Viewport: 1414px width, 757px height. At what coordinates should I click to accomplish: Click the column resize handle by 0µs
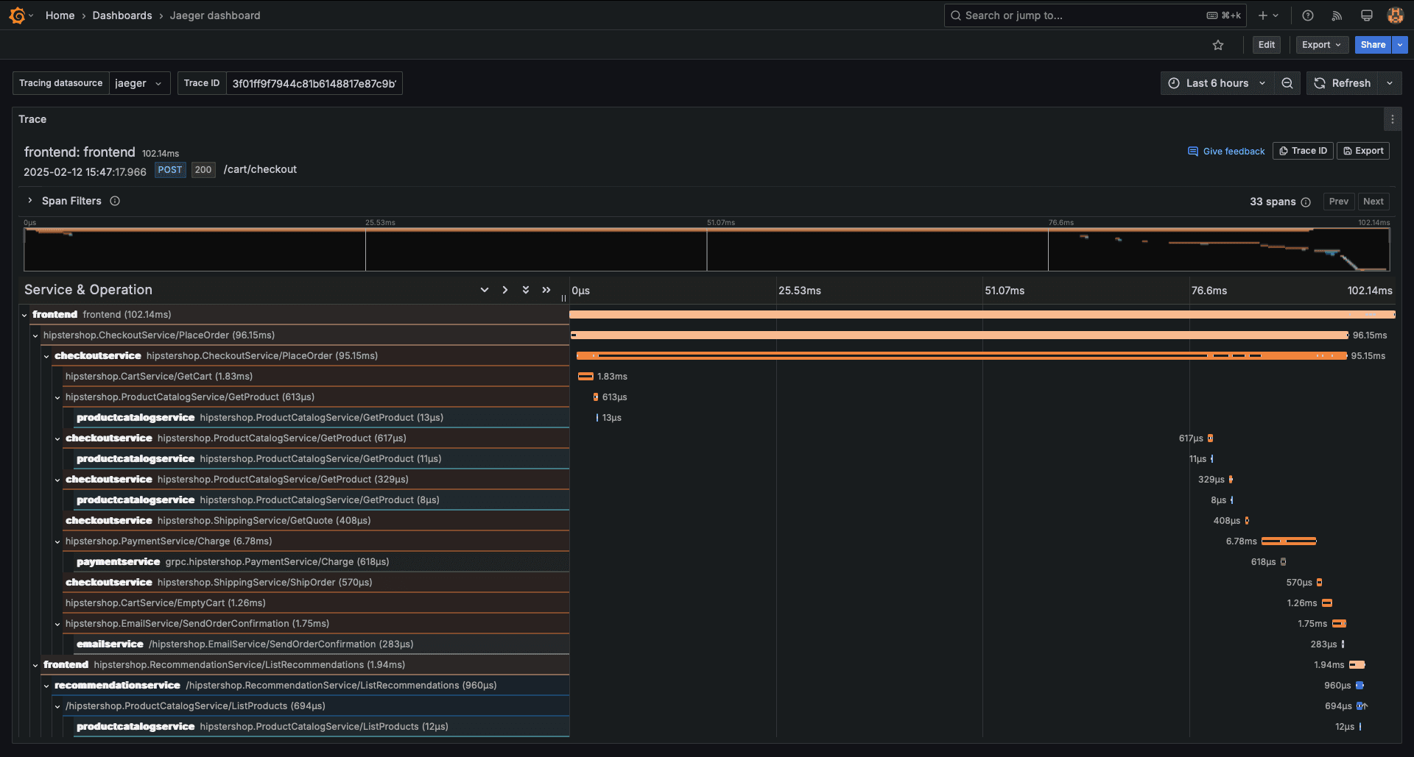pos(564,298)
